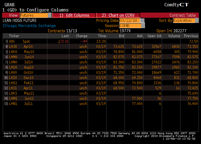Click the Open Int total 202277
201x144 pixels.
(x=180, y=31)
